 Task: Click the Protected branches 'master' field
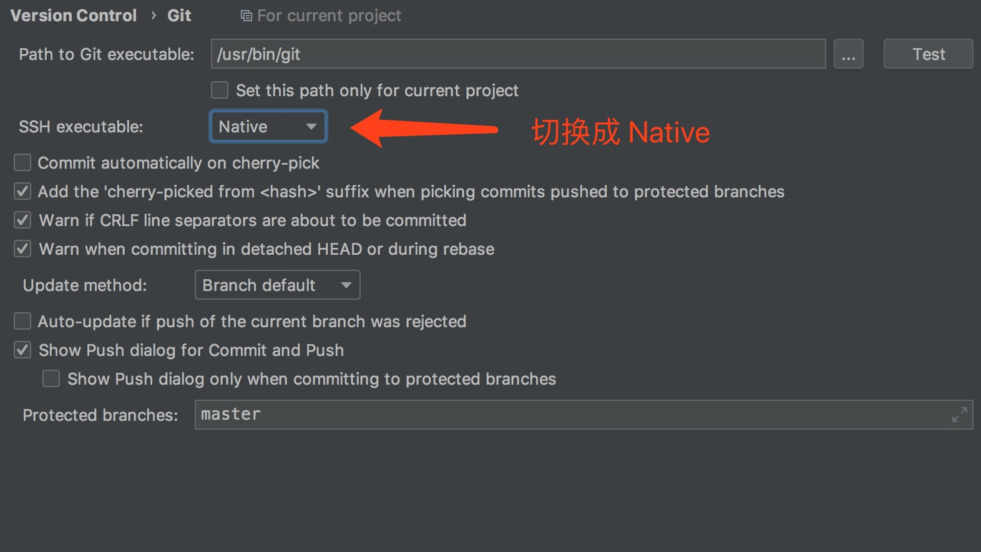(583, 415)
